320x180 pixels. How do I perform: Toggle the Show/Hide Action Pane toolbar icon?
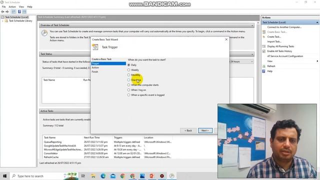pos(24,11)
